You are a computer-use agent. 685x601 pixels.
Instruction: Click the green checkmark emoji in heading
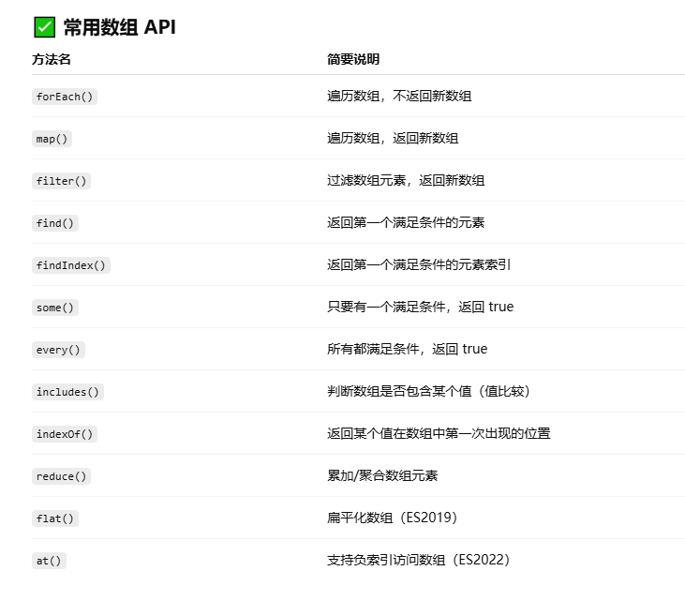coord(45,27)
